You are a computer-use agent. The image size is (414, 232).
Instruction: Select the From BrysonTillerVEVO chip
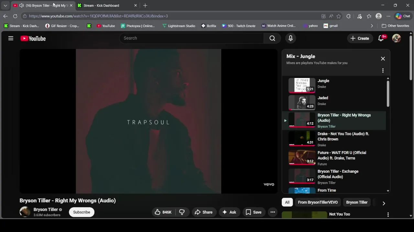coord(318,202)
